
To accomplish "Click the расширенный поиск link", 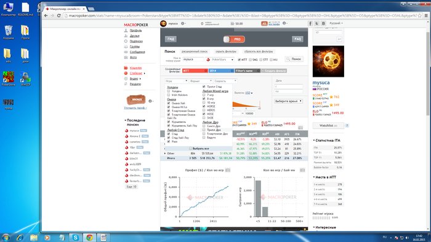I will (x=195, y=51).
